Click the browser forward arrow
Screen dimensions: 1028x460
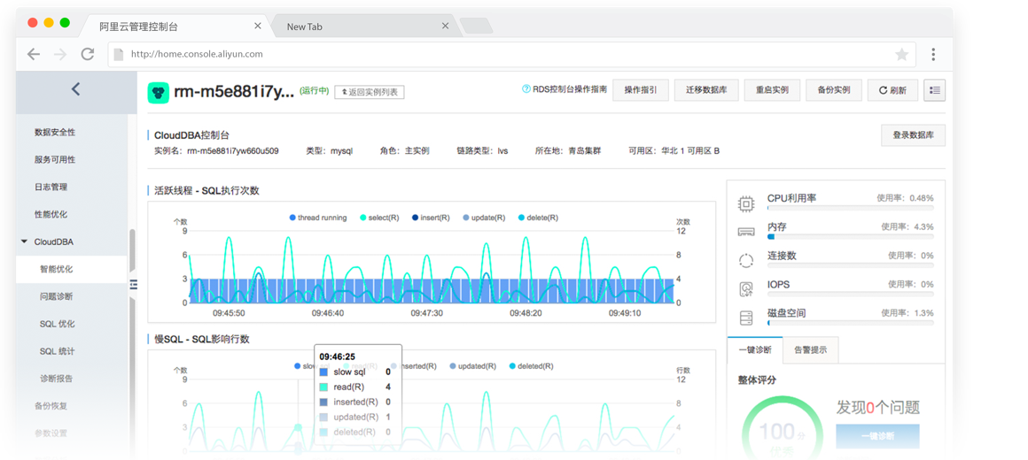tap(60, 54)
